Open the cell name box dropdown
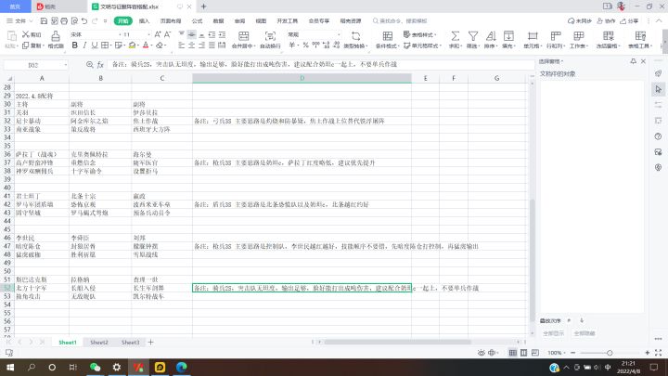The height and width of the screenshot is (376, 668). (x=65, y=65)
